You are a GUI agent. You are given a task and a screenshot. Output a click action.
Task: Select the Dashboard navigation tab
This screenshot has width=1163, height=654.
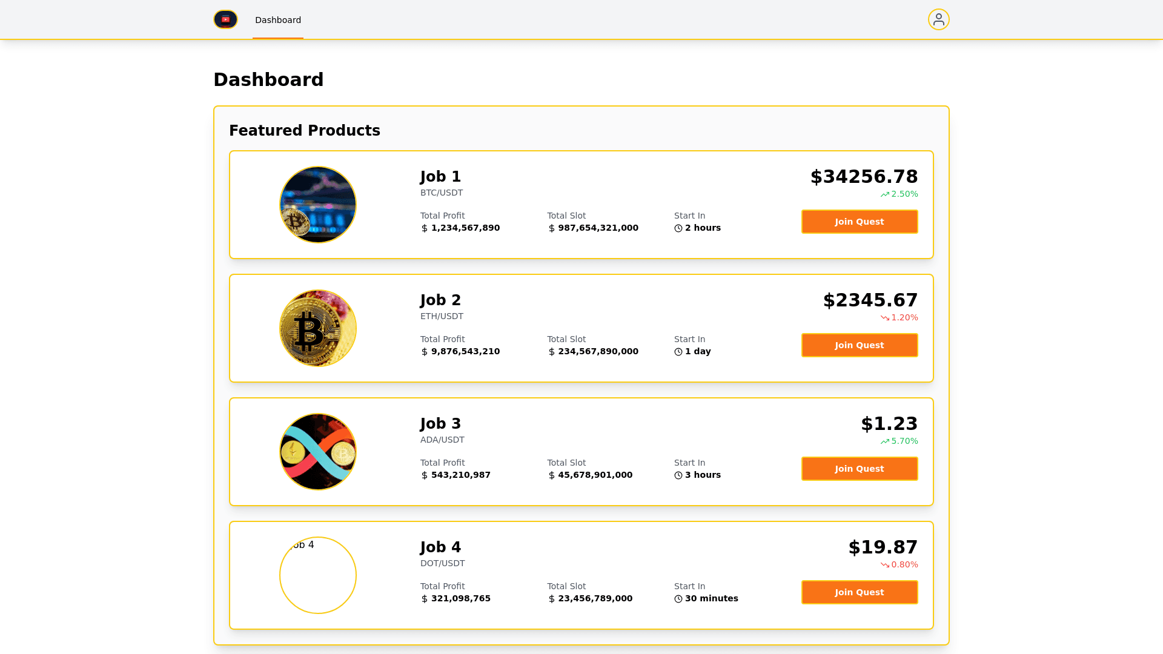tap(278, 20)
